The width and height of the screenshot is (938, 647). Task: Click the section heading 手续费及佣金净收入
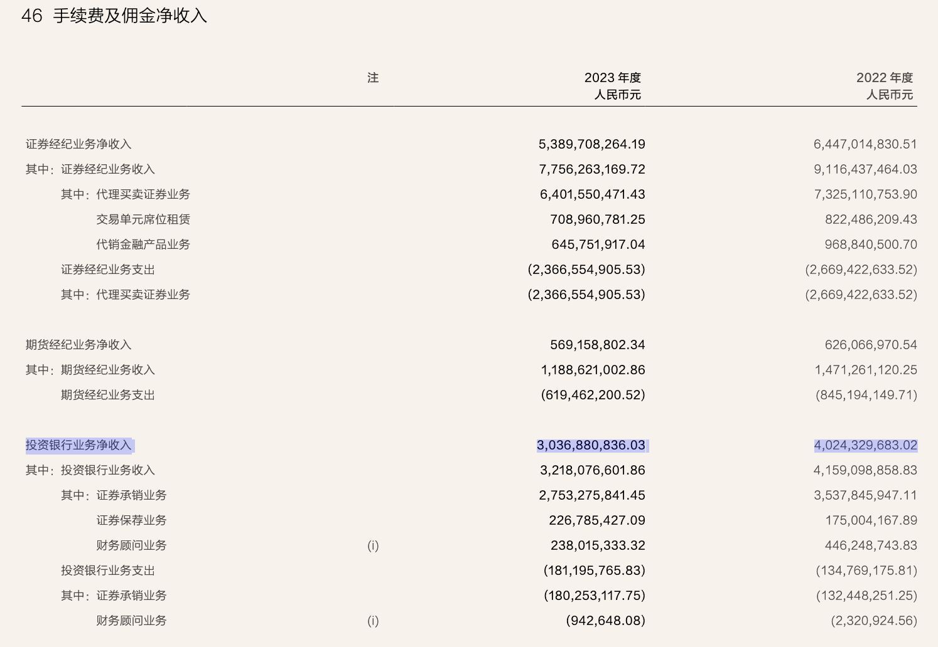[x=130, y=16]
